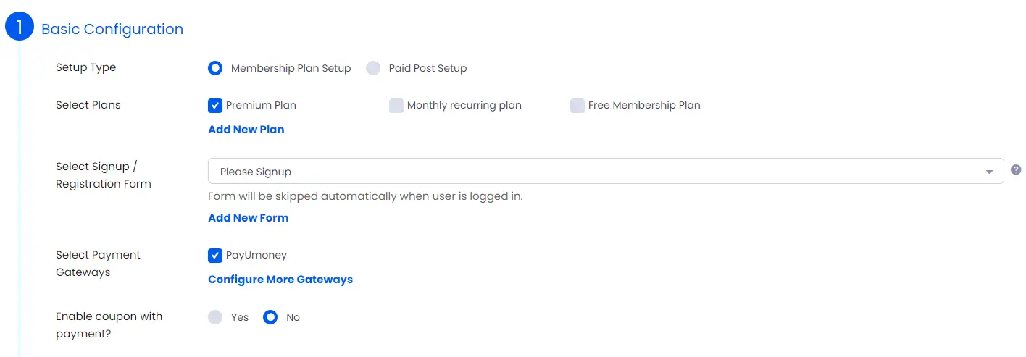The height and width of the screenshot is (357, 1026).
Task: Click the Select Payment Gateways label
Action: pos(99,264)
